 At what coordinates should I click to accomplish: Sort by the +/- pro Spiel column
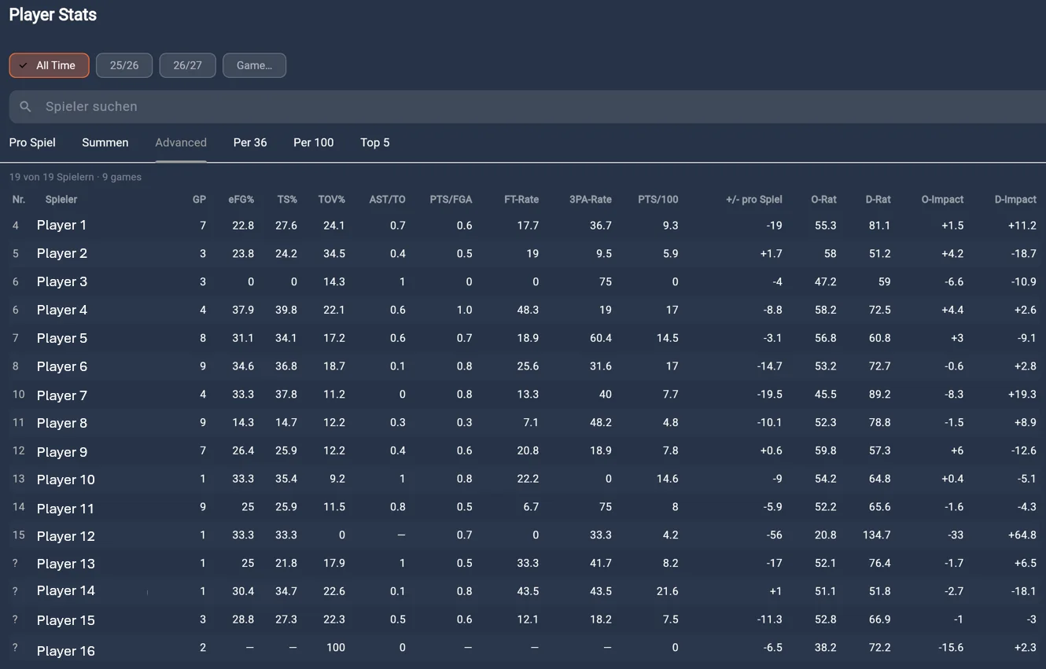pos(754,200)
